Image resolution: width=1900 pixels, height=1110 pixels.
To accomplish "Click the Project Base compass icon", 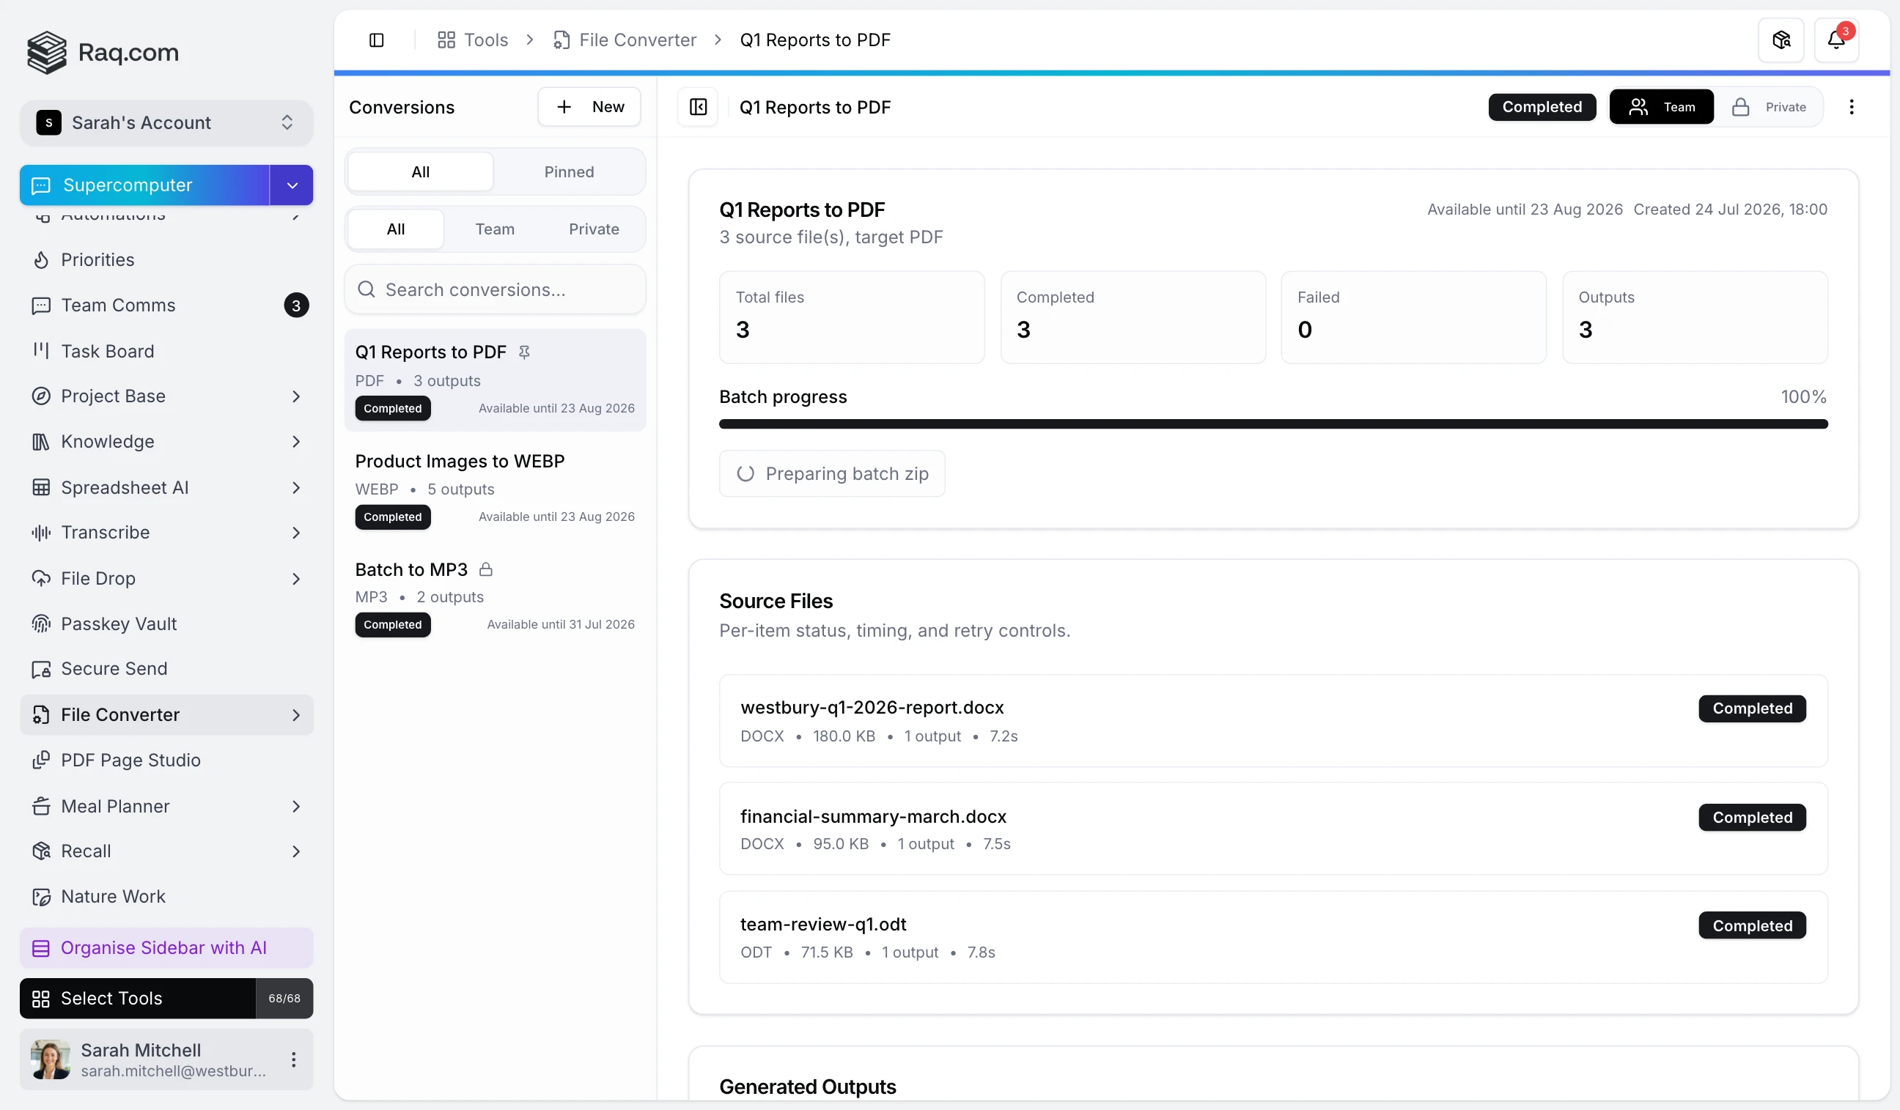I will tap(42, 396).
